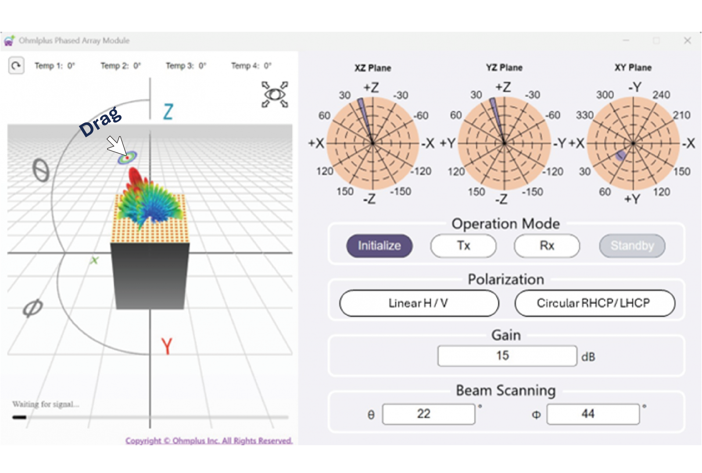Click the Gain dB input field

[x=507, y=356]
